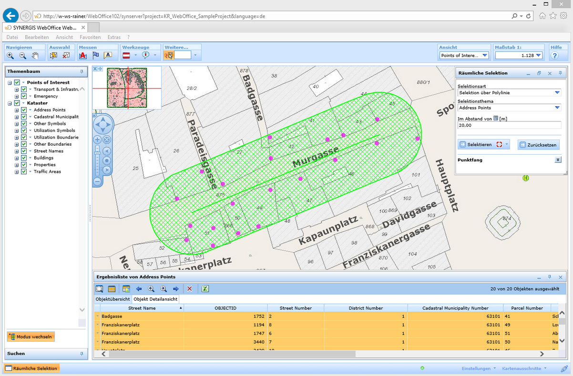The width and height of the screenshot is (573, 376).
Task: Select the zoom in navigation tool
Action: pos(10,56)
